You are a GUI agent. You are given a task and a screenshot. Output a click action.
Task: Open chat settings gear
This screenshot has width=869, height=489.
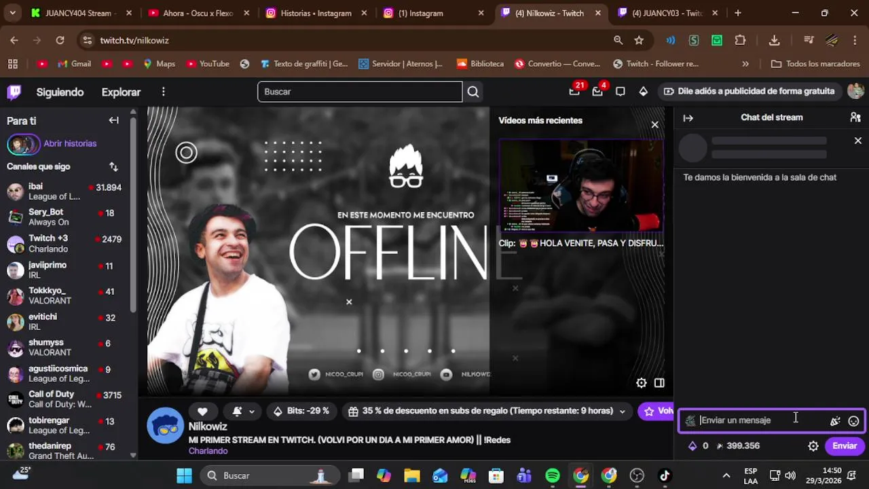coord(813,446)
